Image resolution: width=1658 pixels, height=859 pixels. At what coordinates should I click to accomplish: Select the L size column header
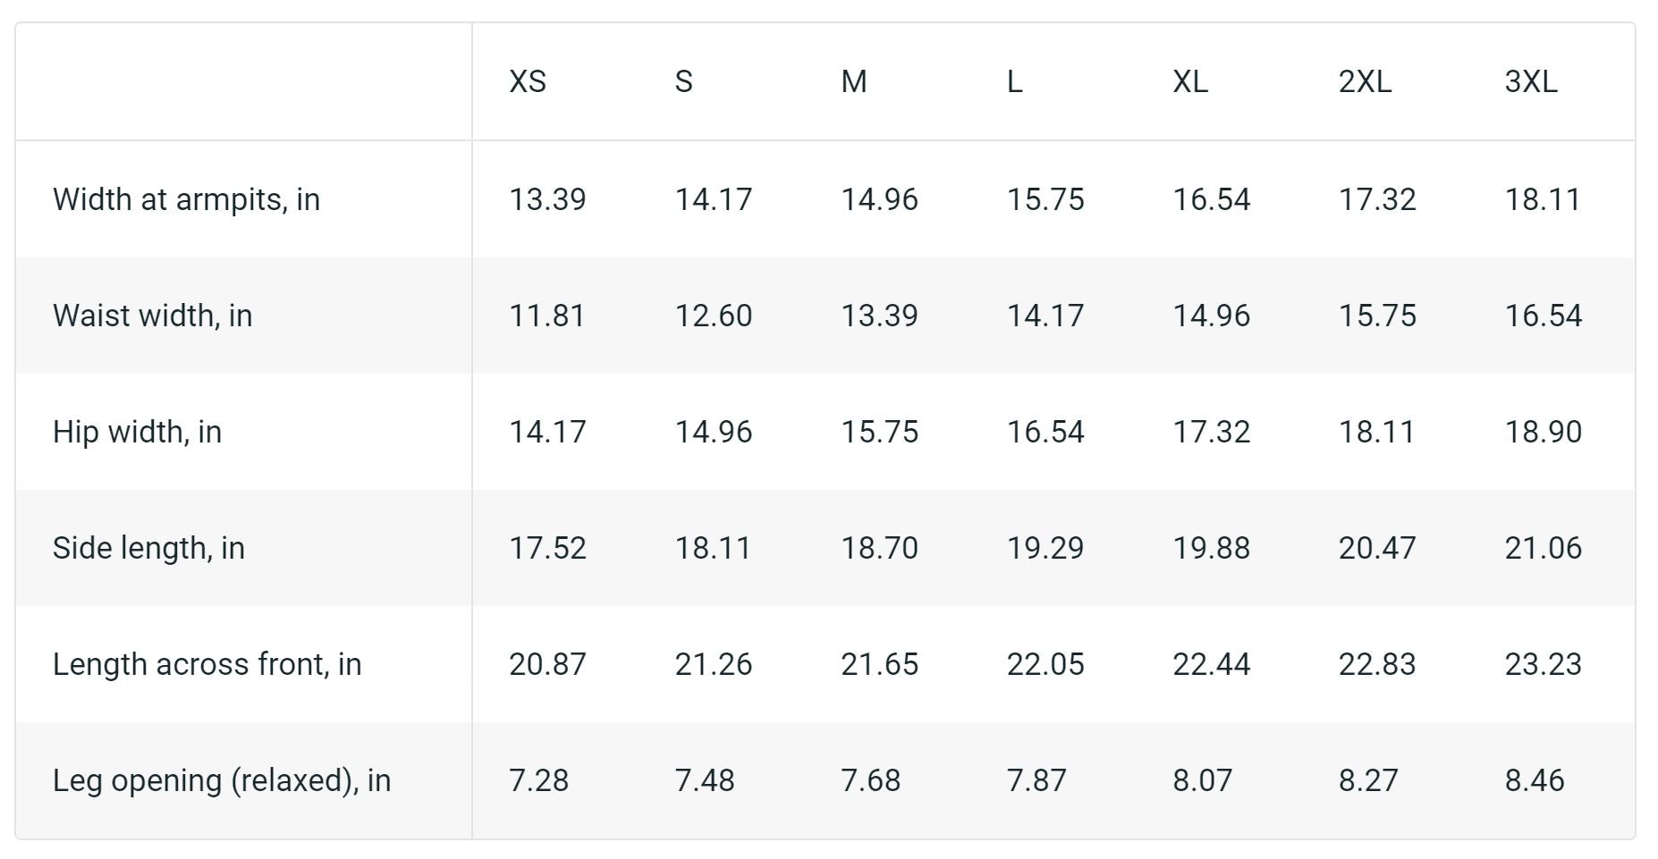tap(1015, 82)
